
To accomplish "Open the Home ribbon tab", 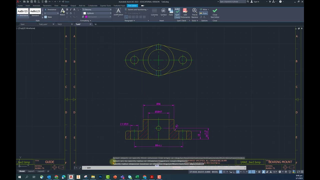I will click(x=20, y=5).
